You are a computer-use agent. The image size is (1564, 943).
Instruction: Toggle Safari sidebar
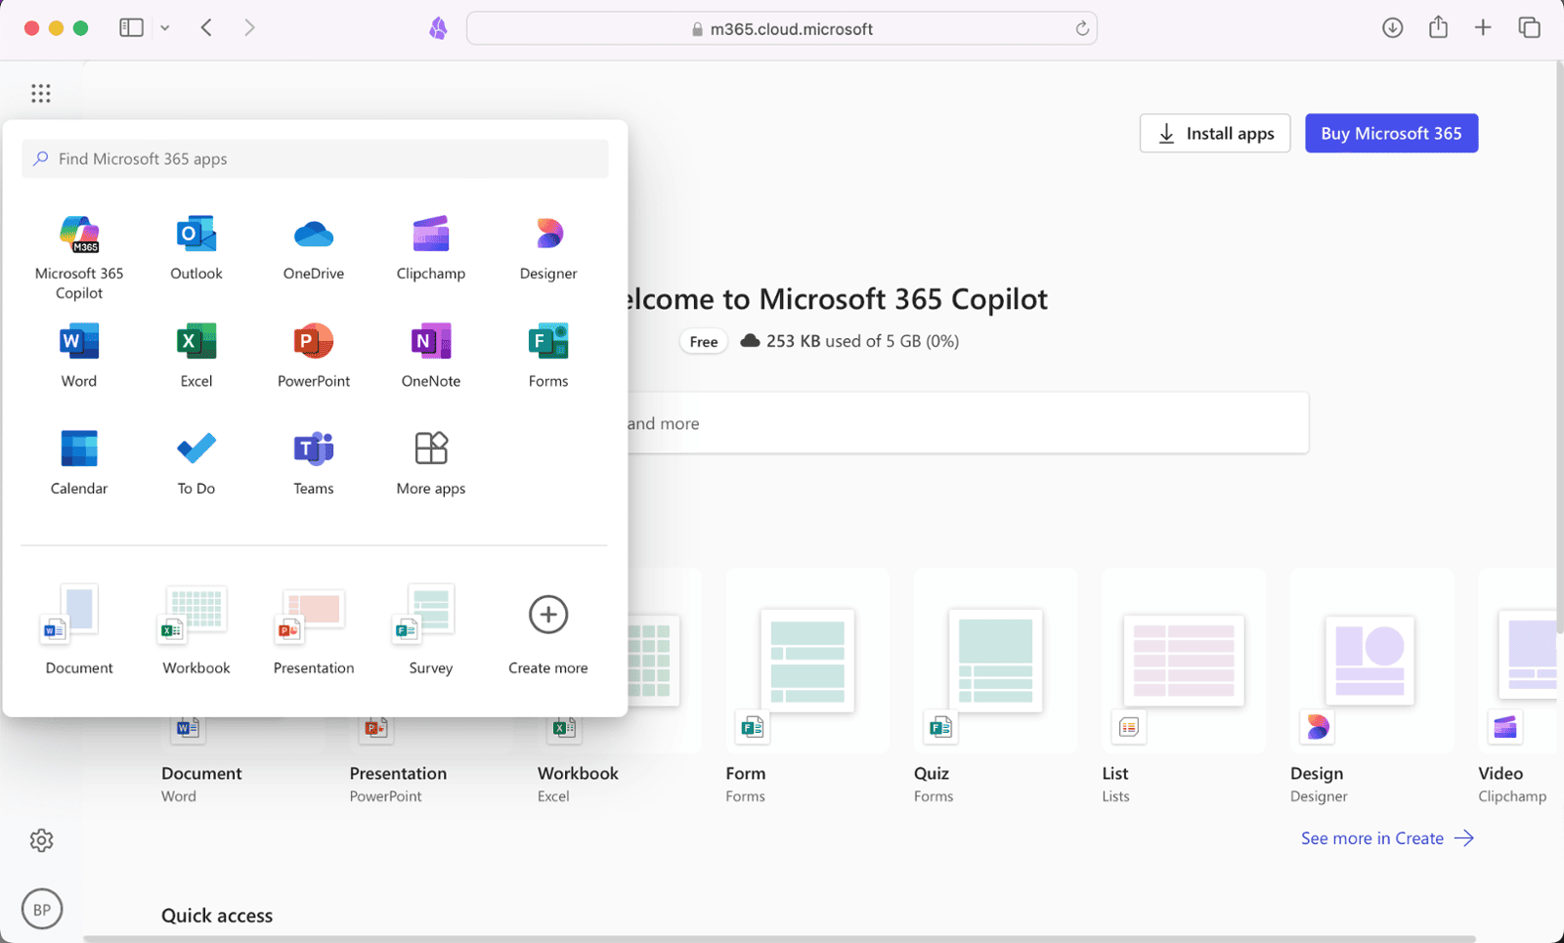pos(131,27)
